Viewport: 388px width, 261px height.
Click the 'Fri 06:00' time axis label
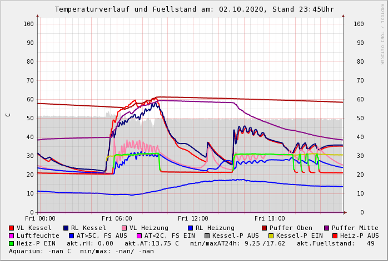click(x=117, y=218)
